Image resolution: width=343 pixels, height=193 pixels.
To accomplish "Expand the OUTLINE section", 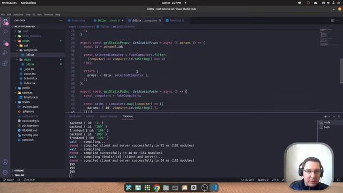I will click(x=38, y=170).
